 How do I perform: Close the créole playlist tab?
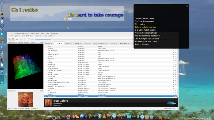pyautogui.click(x=52, y=43)
